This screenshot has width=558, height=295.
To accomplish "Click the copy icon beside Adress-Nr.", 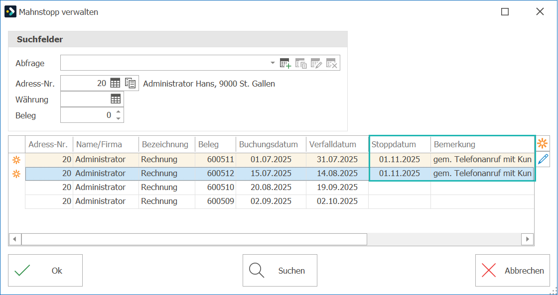I will pyautogui.click(x=130, y=84).
